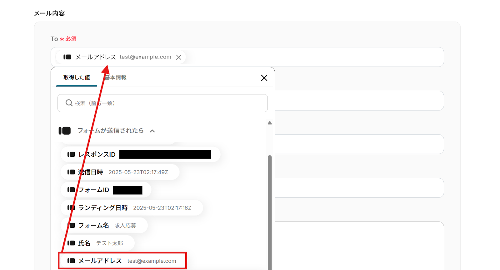Click the value list scrollbar thumb

(x=270, y=213)
